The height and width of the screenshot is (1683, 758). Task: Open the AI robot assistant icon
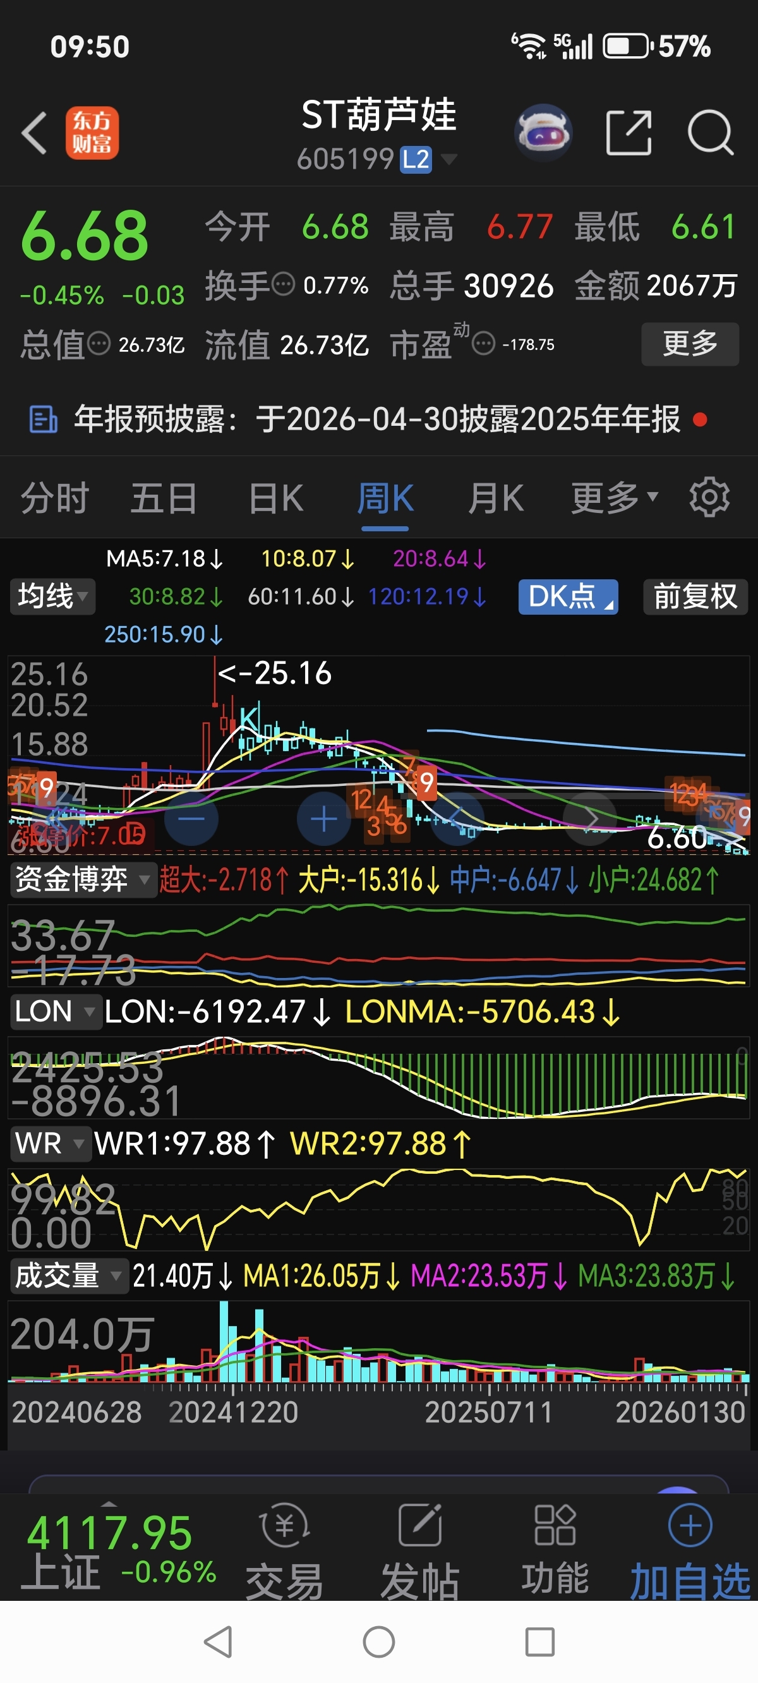click(543, 133)
